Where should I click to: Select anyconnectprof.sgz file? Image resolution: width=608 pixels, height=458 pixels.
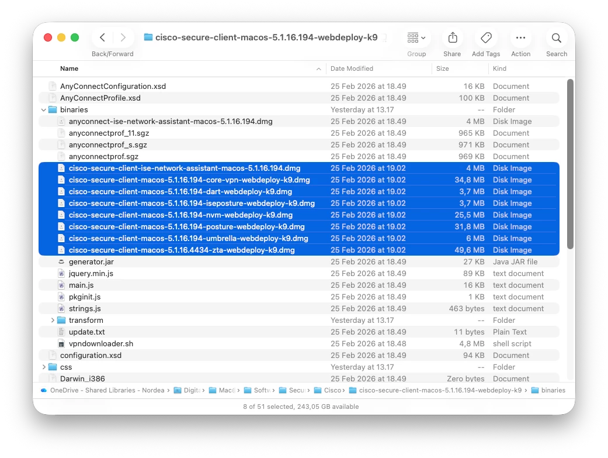(x=299, y=156)
